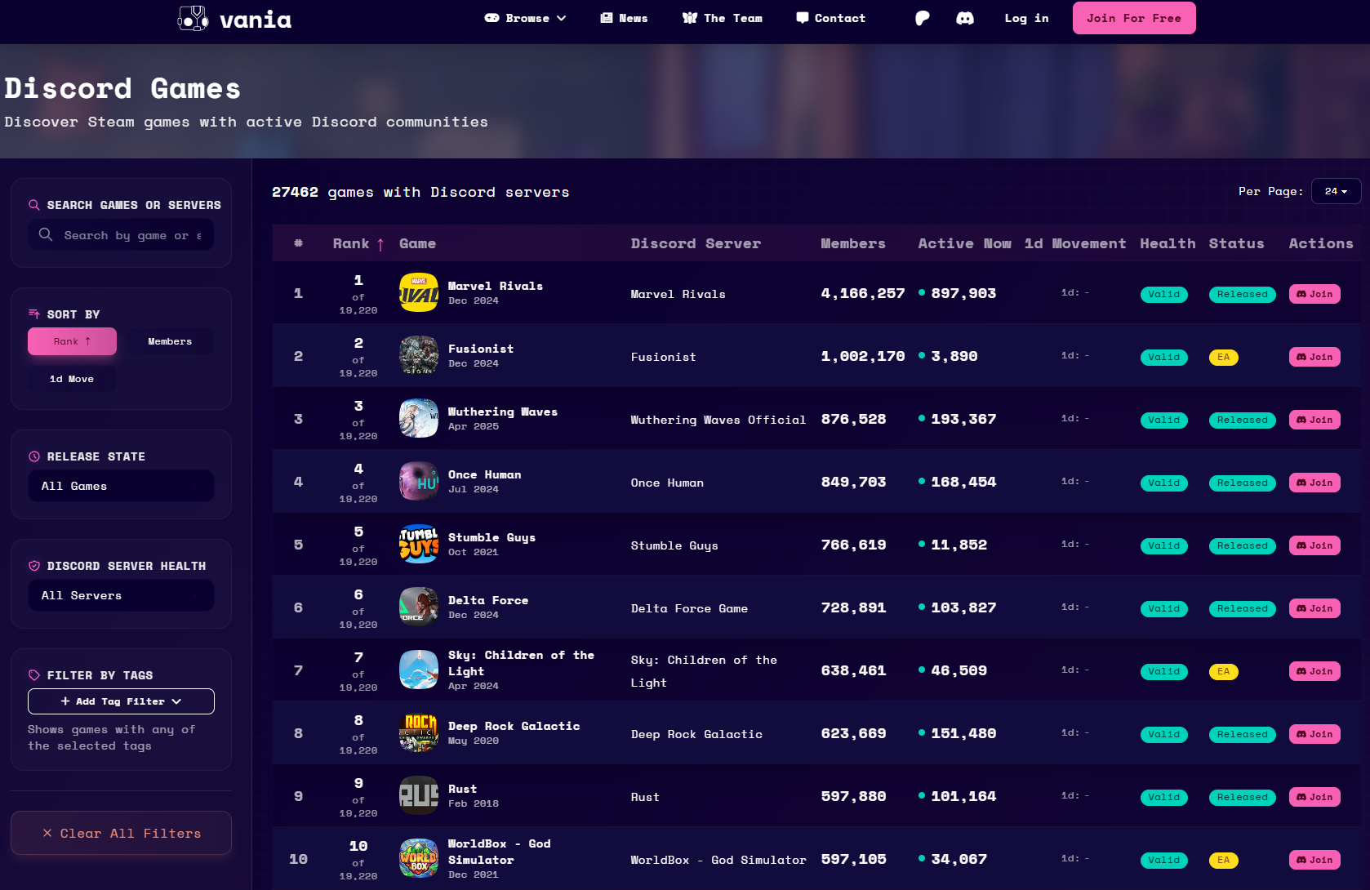Join the Marvel Rivals Discord server
The width and height of the screenshot is (1370, 890).
[x=1314, y=294]
